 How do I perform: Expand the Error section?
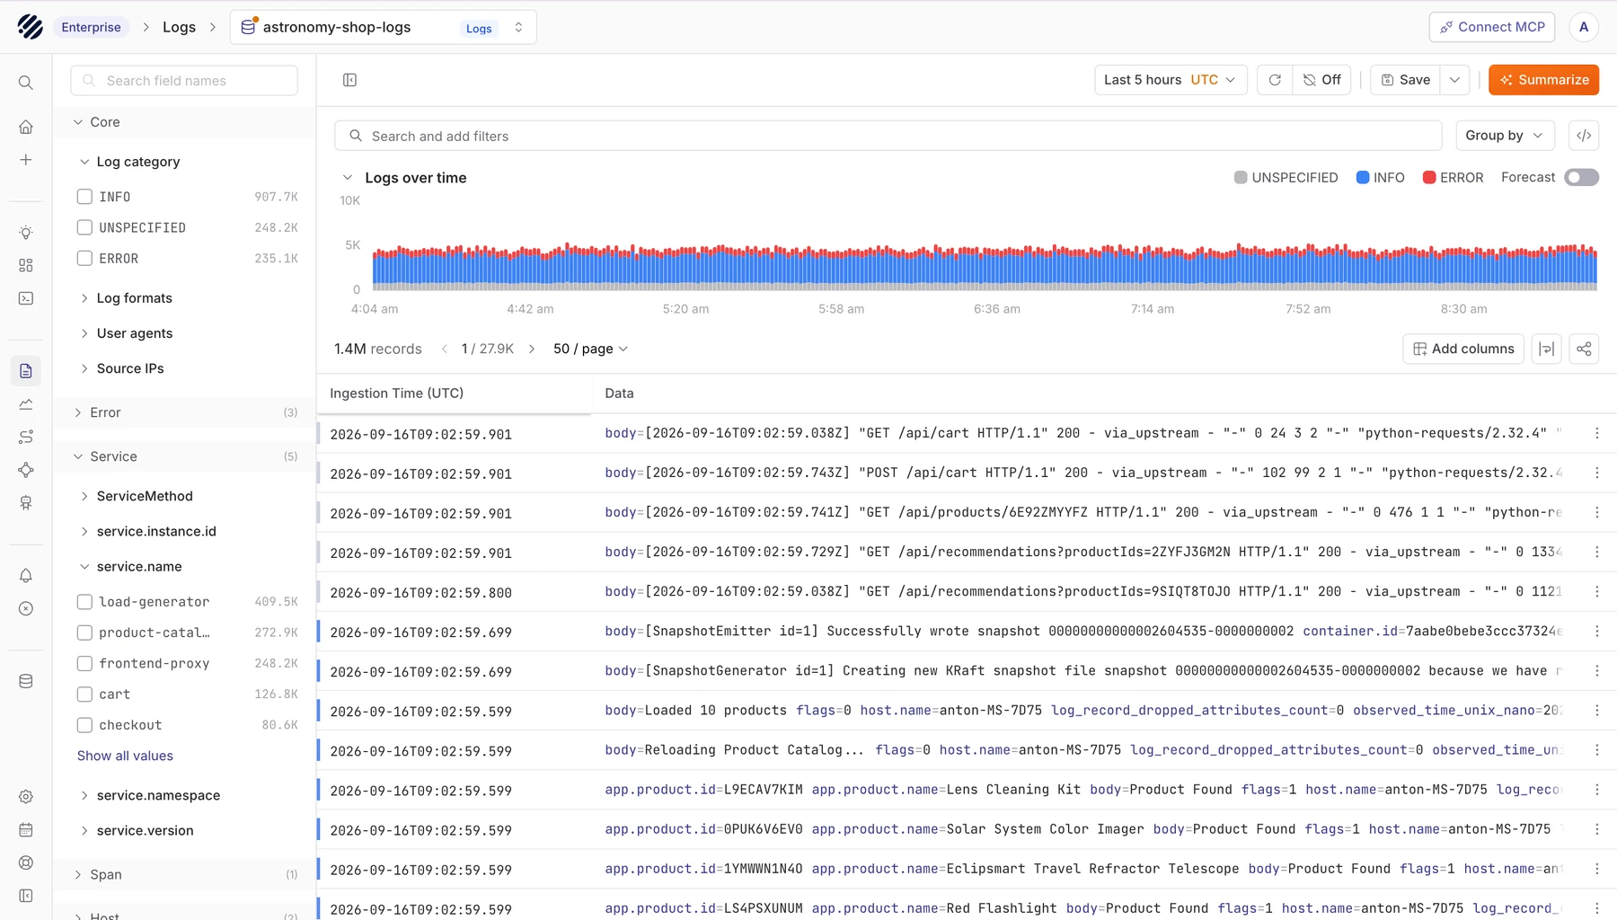pos(78,412)
